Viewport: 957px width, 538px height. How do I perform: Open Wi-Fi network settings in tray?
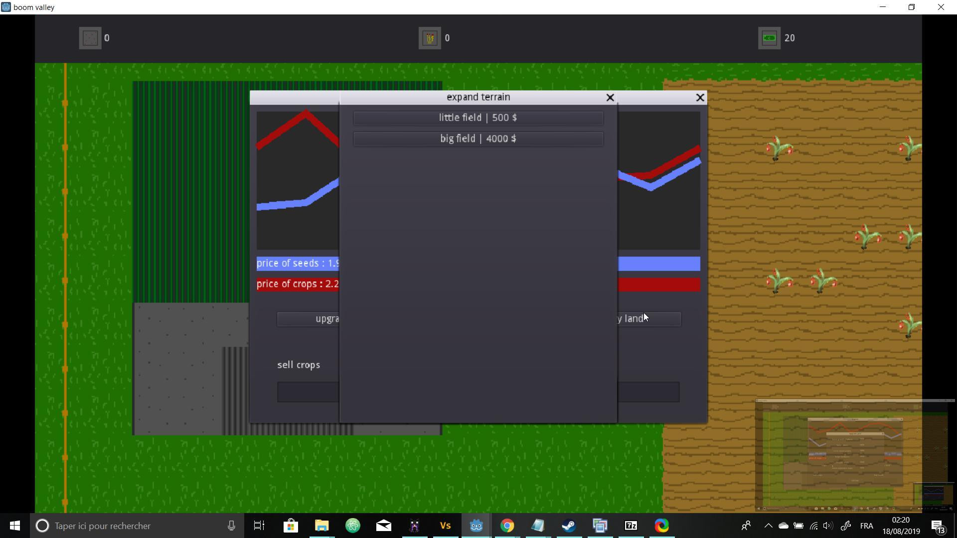click(813, 526)
